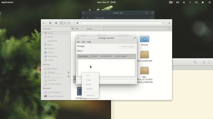Reload the current folder in file manager
The width and height of the screenshot is (213, 119).
point(163,23)
